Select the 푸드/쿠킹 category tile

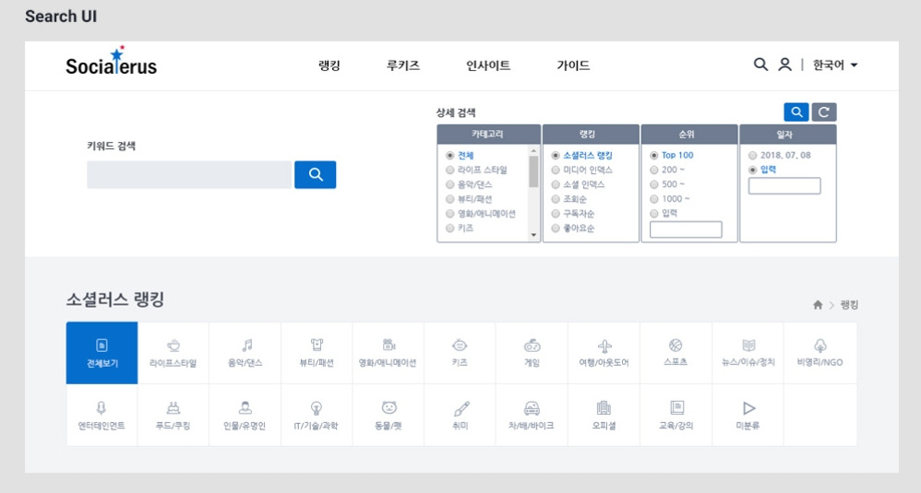pyautogui.click(x=173, y=416)
